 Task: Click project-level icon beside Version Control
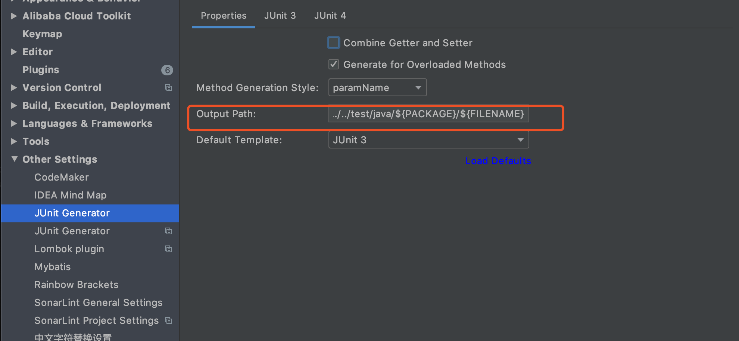[x=168, y=88]
